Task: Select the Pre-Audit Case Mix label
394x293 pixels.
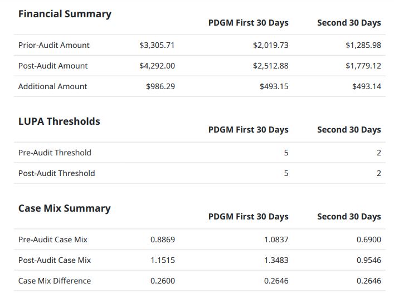Action: [x=52, y=240]
